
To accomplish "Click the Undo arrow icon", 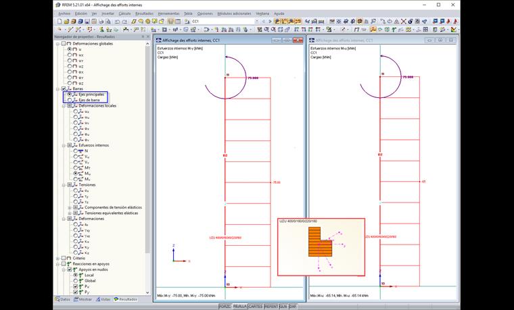I will [x=117, y=22].
